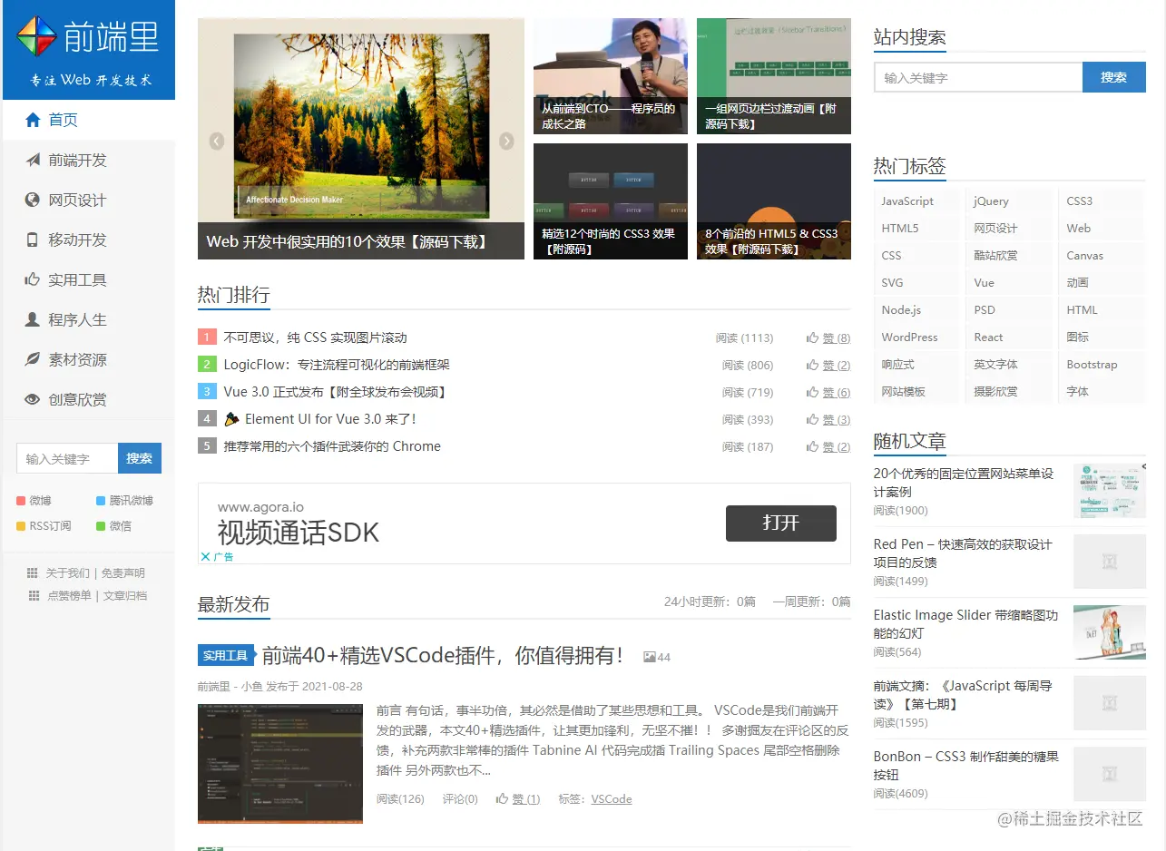Viewport: 1166px width, 851px height.
Task: Click the eye icon for 创意欣赏
Action: (x=33, y=399)
